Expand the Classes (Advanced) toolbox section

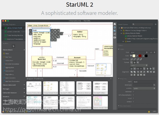click(10, 85)
